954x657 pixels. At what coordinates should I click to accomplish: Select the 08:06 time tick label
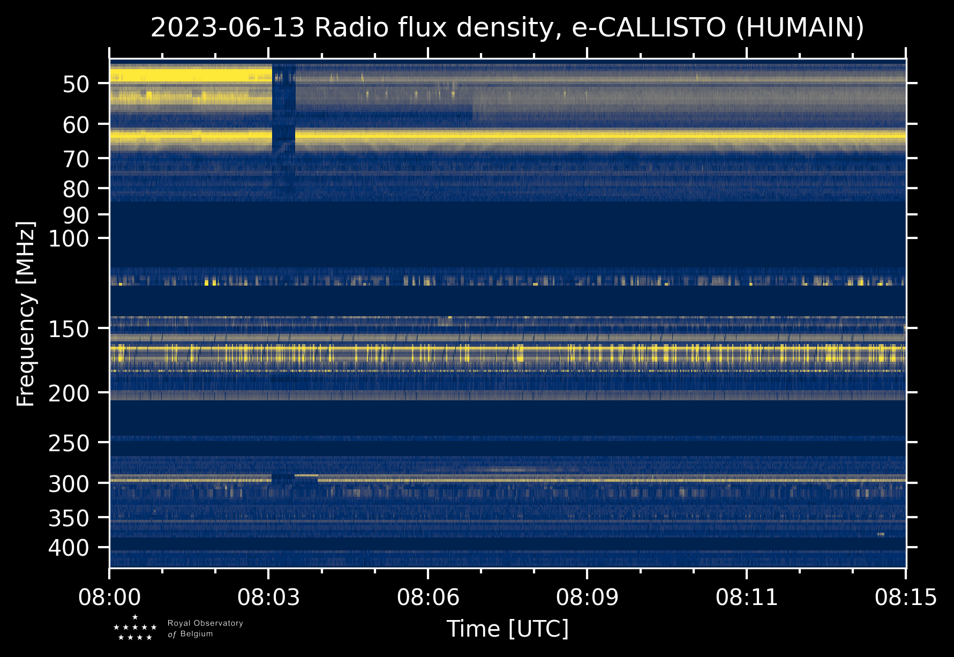pos(428,597)
